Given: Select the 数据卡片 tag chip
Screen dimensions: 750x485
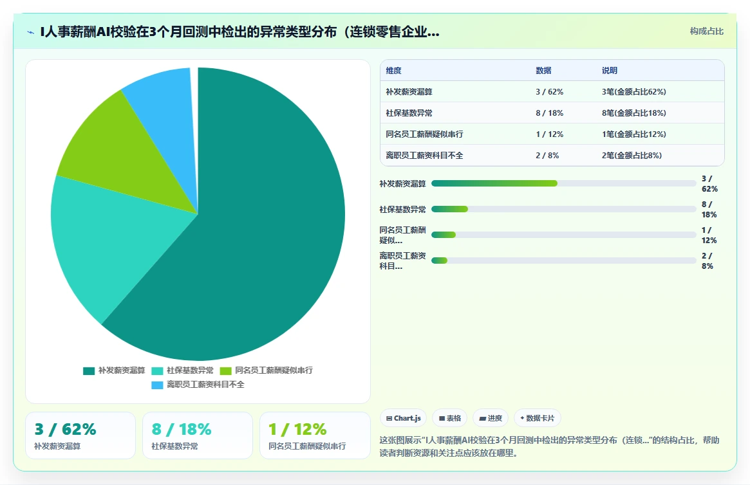Looking at the screenshot, I should point(537,418).
